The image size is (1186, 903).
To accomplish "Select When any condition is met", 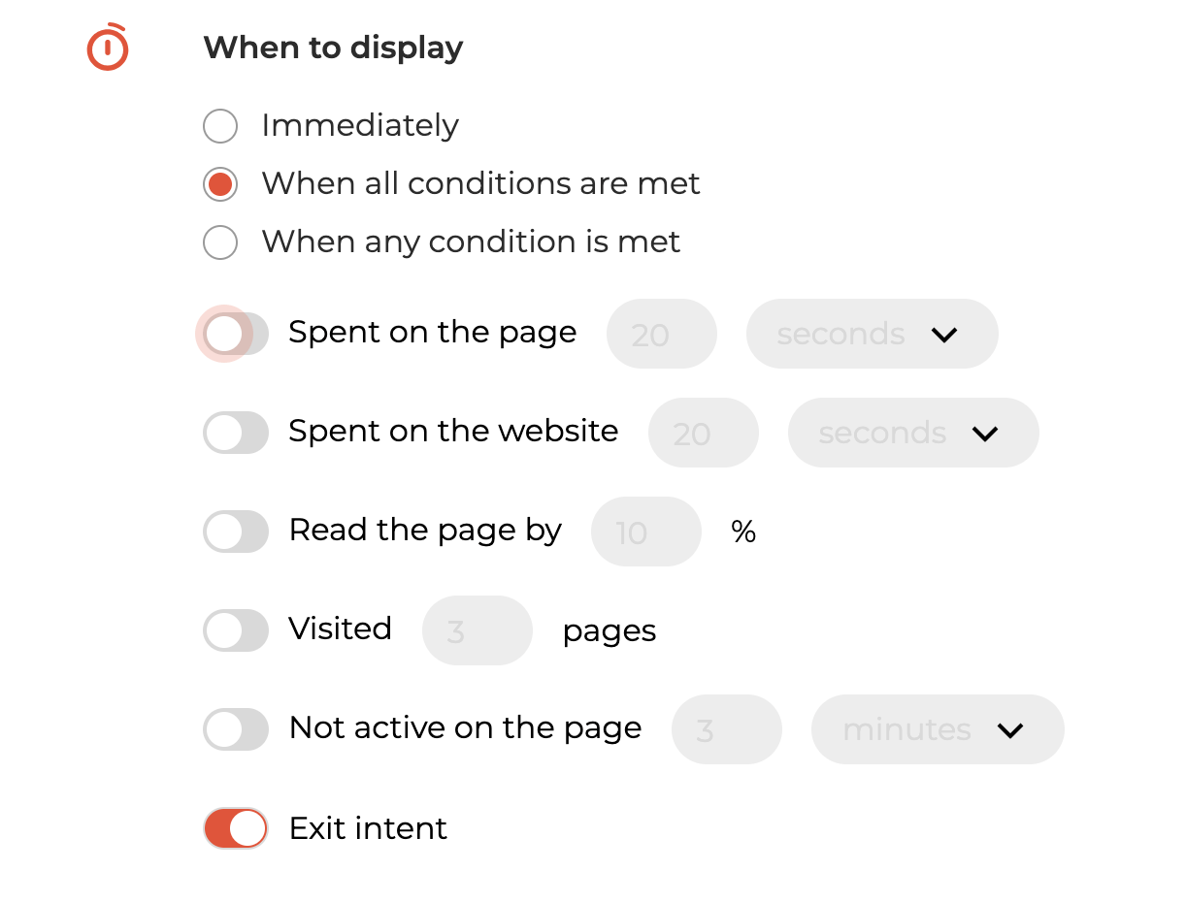I will [220, 242].
